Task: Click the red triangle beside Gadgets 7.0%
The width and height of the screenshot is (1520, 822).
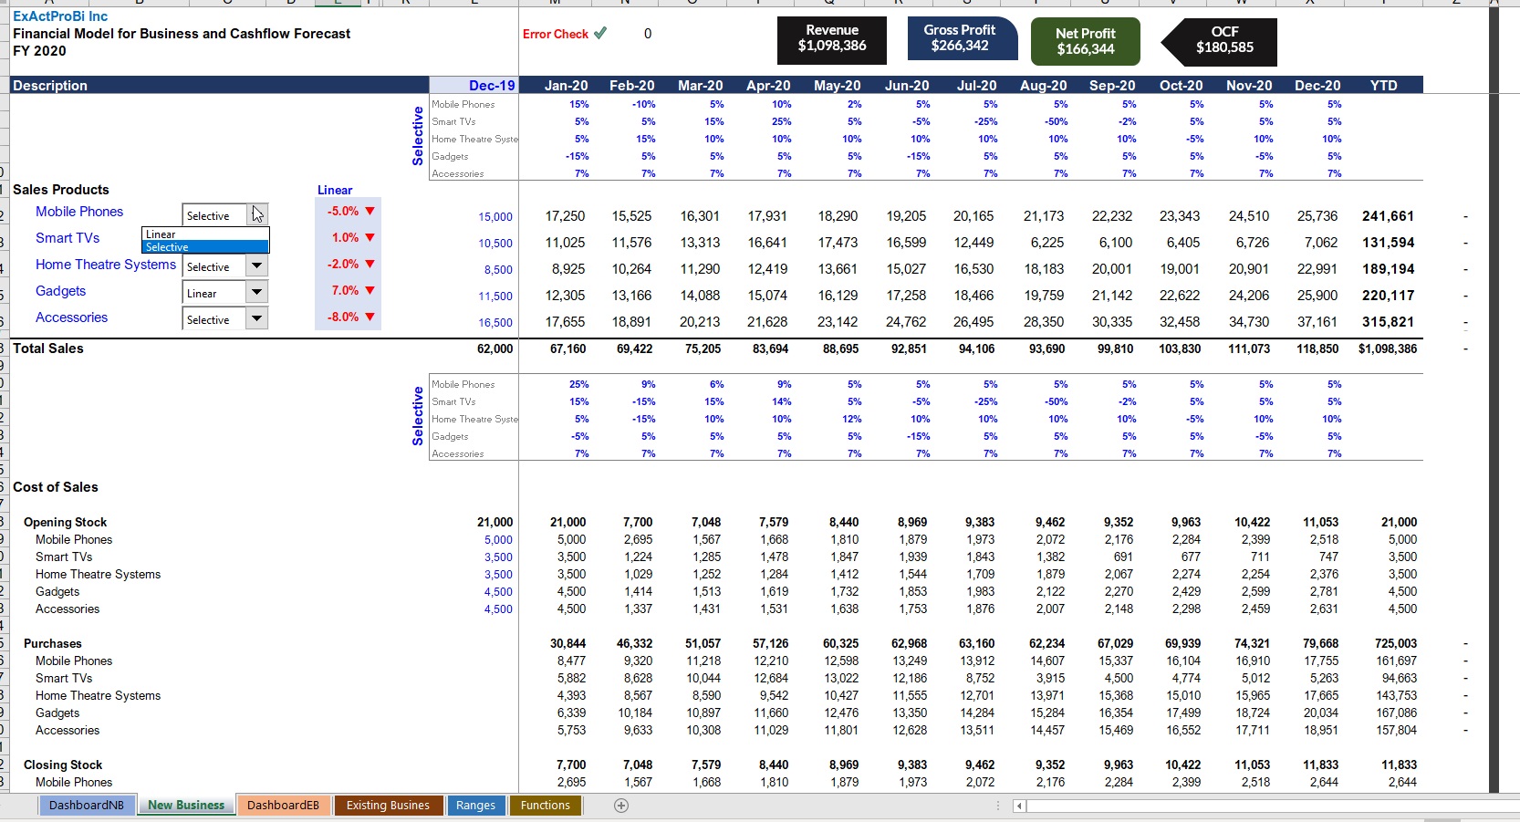Action: point(369,291)
